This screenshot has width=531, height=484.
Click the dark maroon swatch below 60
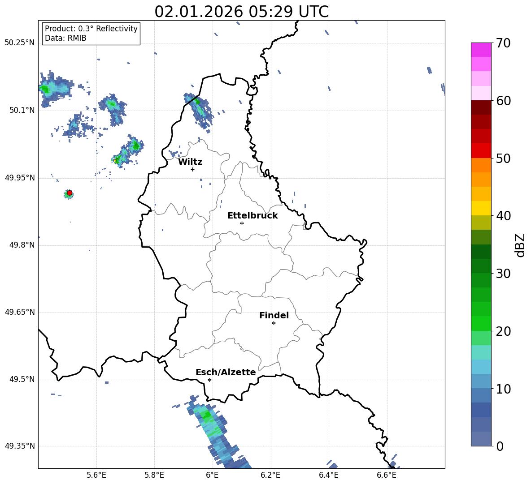tap(481, 107)
